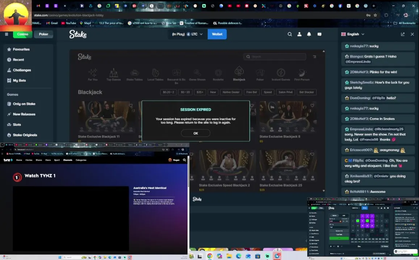Toggle the $5-20 stake filter
The width and height of the screenshot is (419, 260).
(185, 92)
